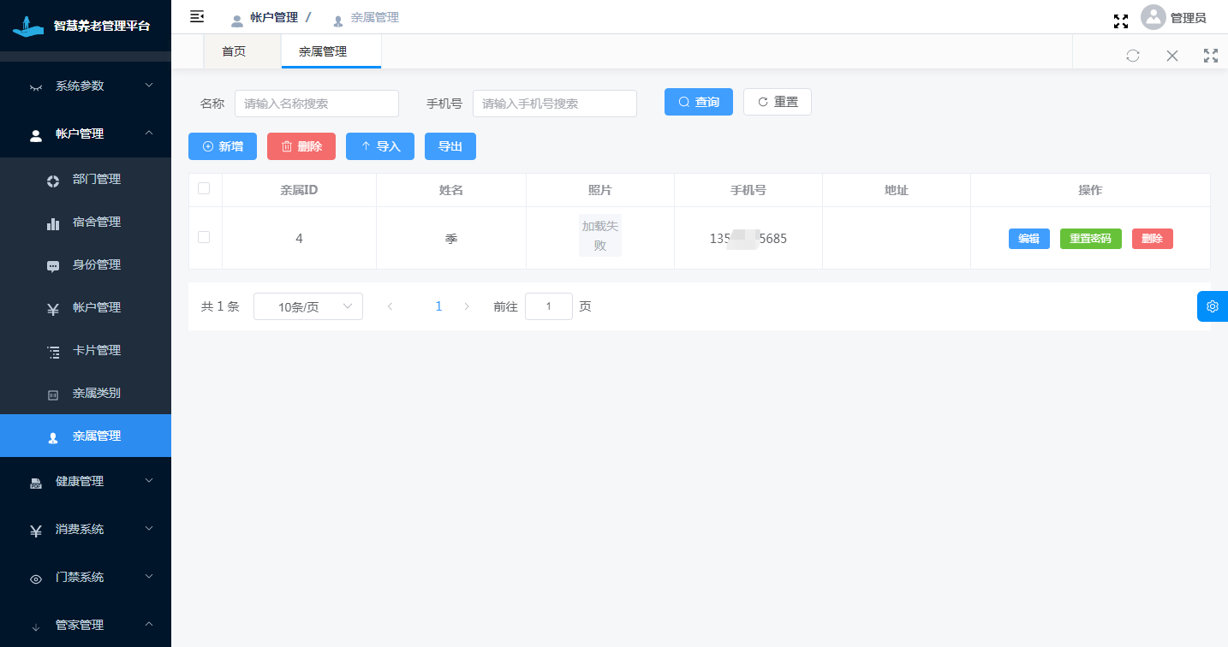Click the 编辑 edit button for relative 季

click(x=1028, y=238)
